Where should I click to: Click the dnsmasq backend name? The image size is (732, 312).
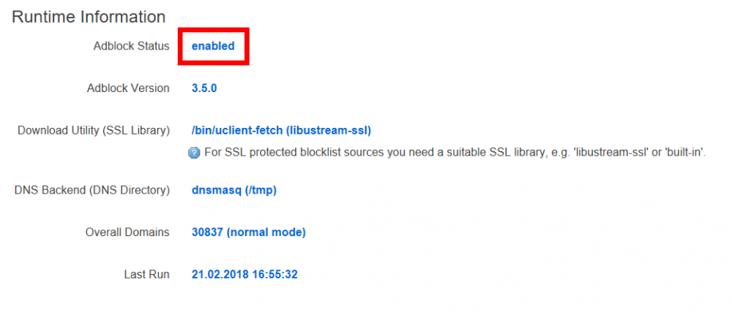216,190
